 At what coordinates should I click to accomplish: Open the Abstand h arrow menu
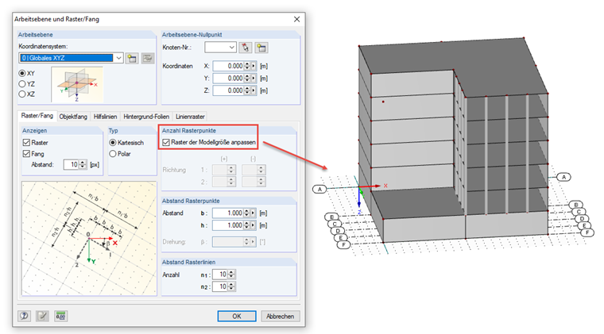[x=254, y=225]
